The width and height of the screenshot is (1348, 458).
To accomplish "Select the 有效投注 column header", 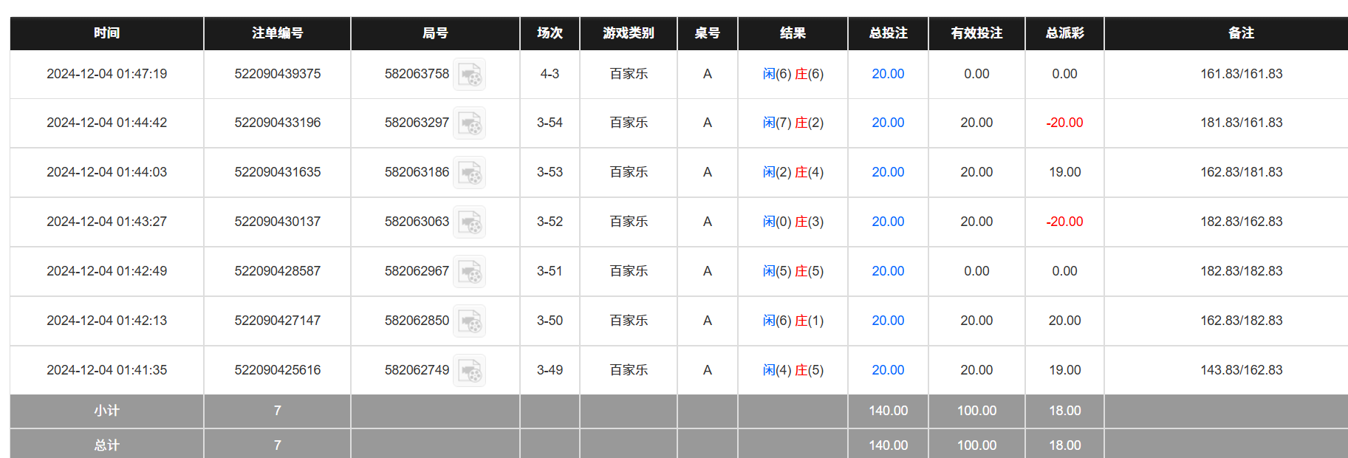I will coord(976,33).
